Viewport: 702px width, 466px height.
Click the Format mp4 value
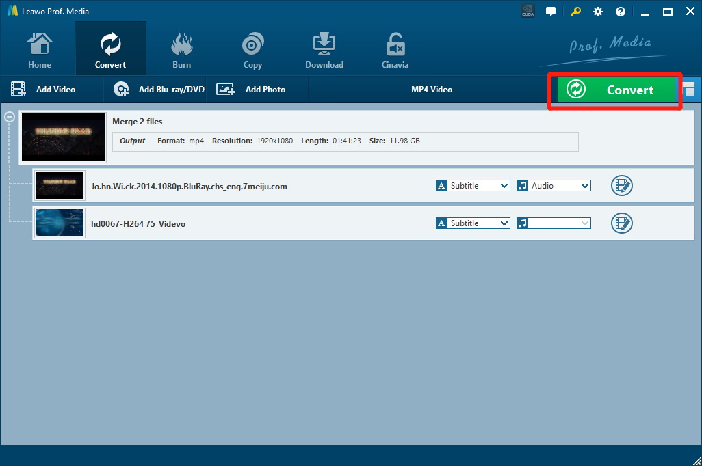196,141
